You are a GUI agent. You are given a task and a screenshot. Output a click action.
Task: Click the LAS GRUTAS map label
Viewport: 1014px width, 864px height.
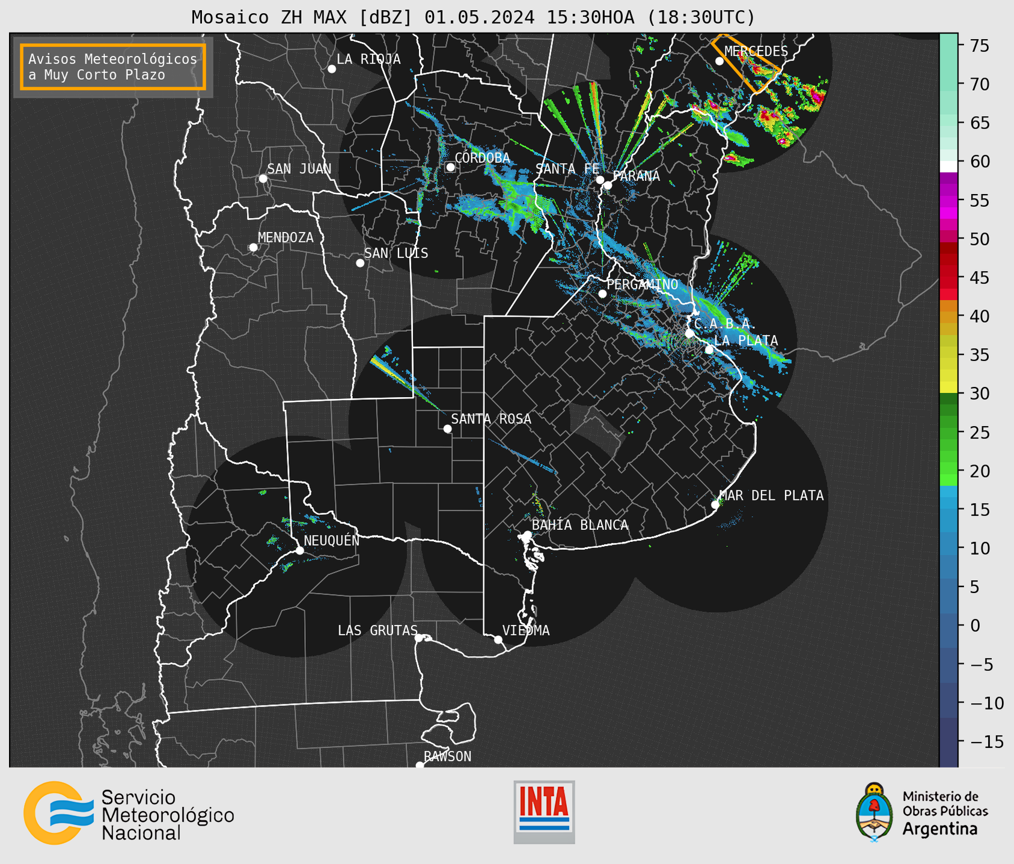[377, 630]
